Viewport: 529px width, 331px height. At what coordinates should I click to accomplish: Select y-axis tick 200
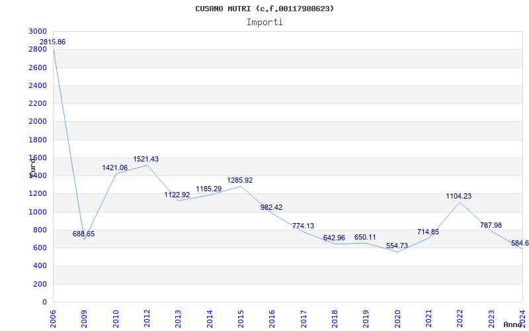[x=40, y=285]
